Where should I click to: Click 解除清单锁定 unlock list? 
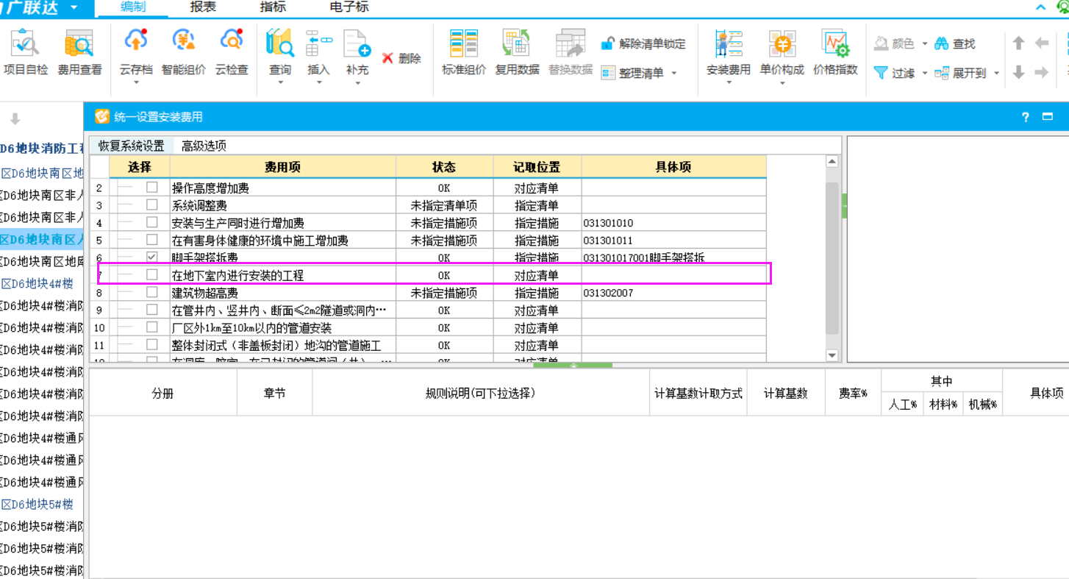pos(643,43)
